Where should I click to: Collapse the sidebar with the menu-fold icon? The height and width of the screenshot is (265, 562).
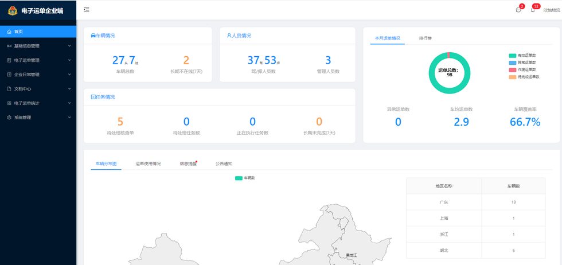click(87, 10)
